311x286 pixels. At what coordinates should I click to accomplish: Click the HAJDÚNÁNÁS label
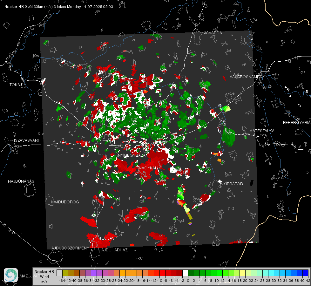coord(21,181)
